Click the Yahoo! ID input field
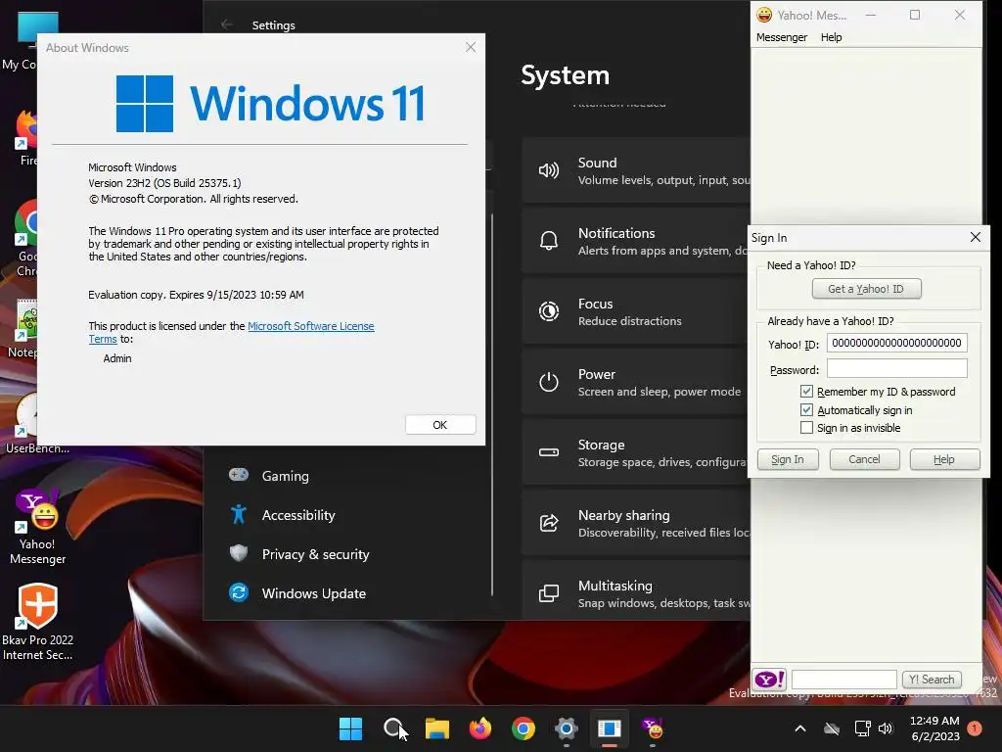 [x=896, y=343]
